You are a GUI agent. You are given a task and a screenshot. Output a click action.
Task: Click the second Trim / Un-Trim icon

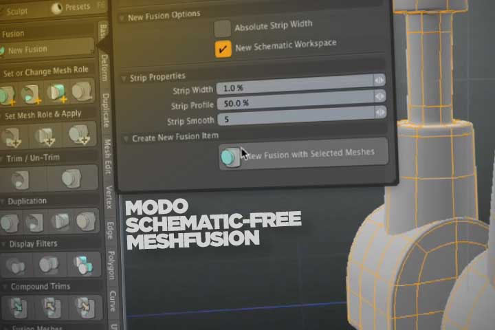(71, 179)
